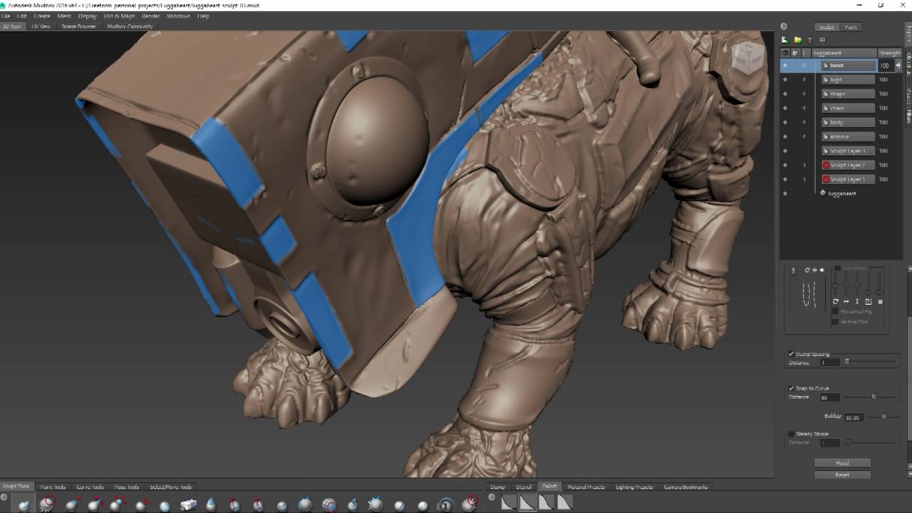The height and width of the screenshot is (513, 912).
Task: Click the head layer strength stepper arrow
Action: [x=898, y=66]
